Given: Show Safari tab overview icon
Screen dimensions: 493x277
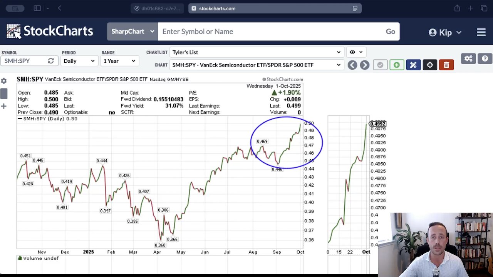Looking at the screenshot, I should pyautogui.click(x=484, y=8).
